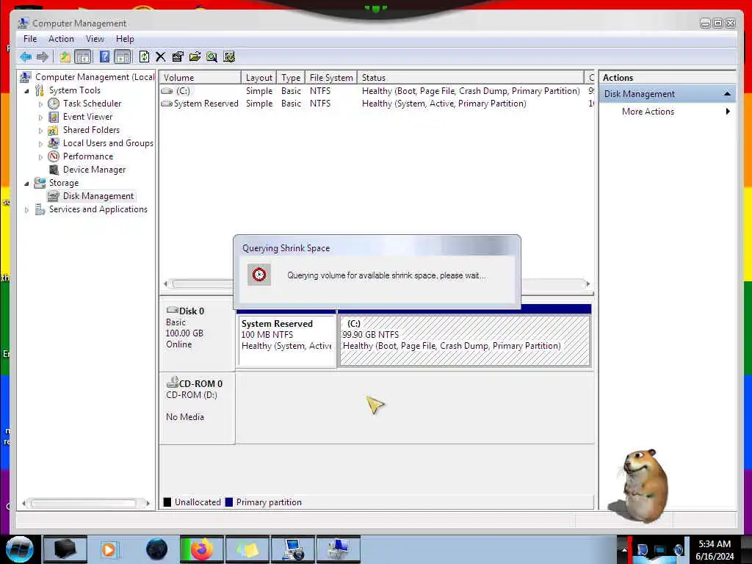Expand the Performance node arrow
The height and width of the screenshot is (564, 752).
click(x=41, y=157)
